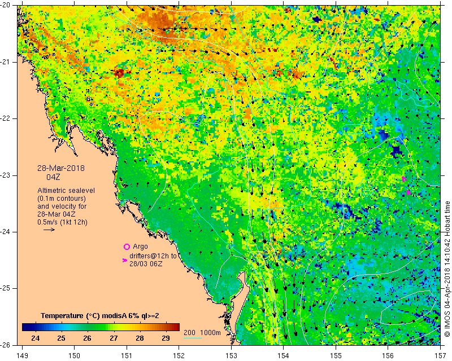This screenshot has height=361, width=452.
Task: Click the '-25' latitude axis label
Action: 5,288
